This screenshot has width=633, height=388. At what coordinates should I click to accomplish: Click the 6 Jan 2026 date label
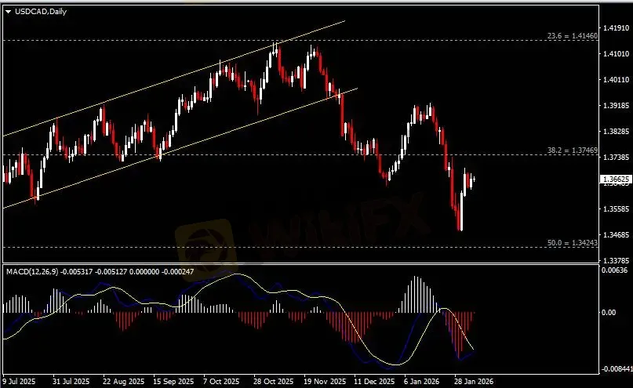(x=422, y=381)
